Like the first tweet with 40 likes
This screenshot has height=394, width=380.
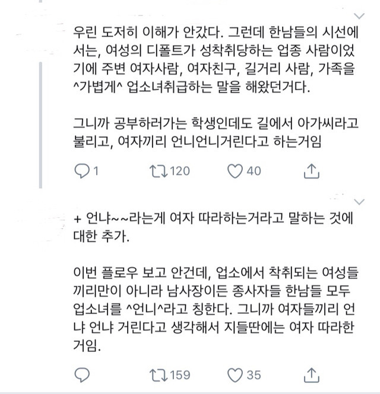point(235,171)
